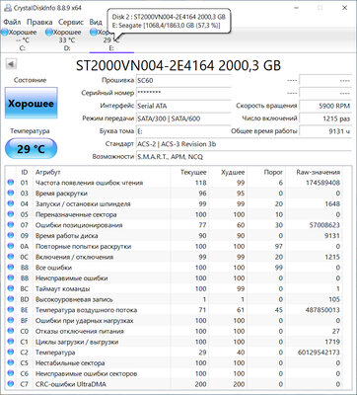
Task: Click the CrystalDiskInfo app icon in title bar
Action: [x=7, y=8]
